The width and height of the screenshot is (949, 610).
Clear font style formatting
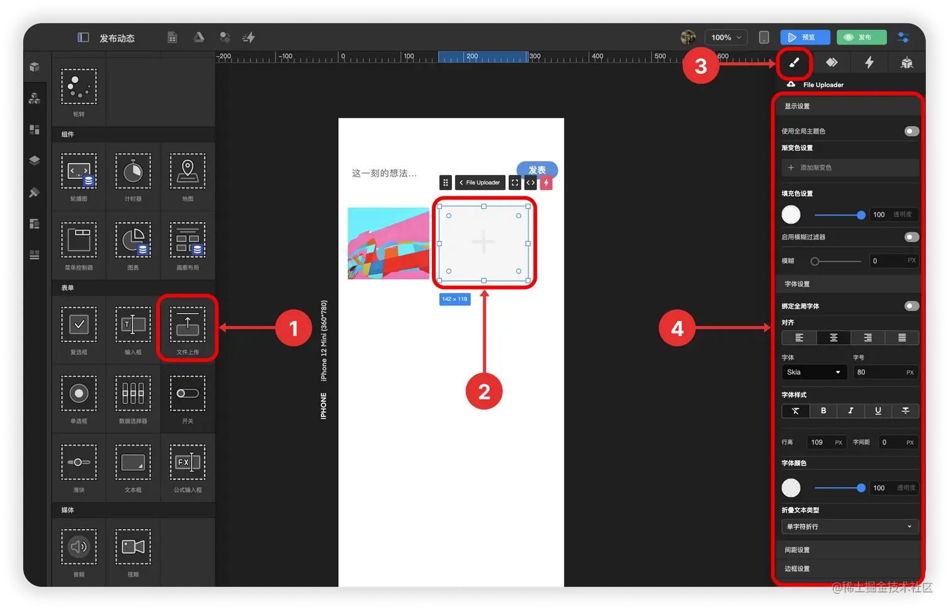795,411
